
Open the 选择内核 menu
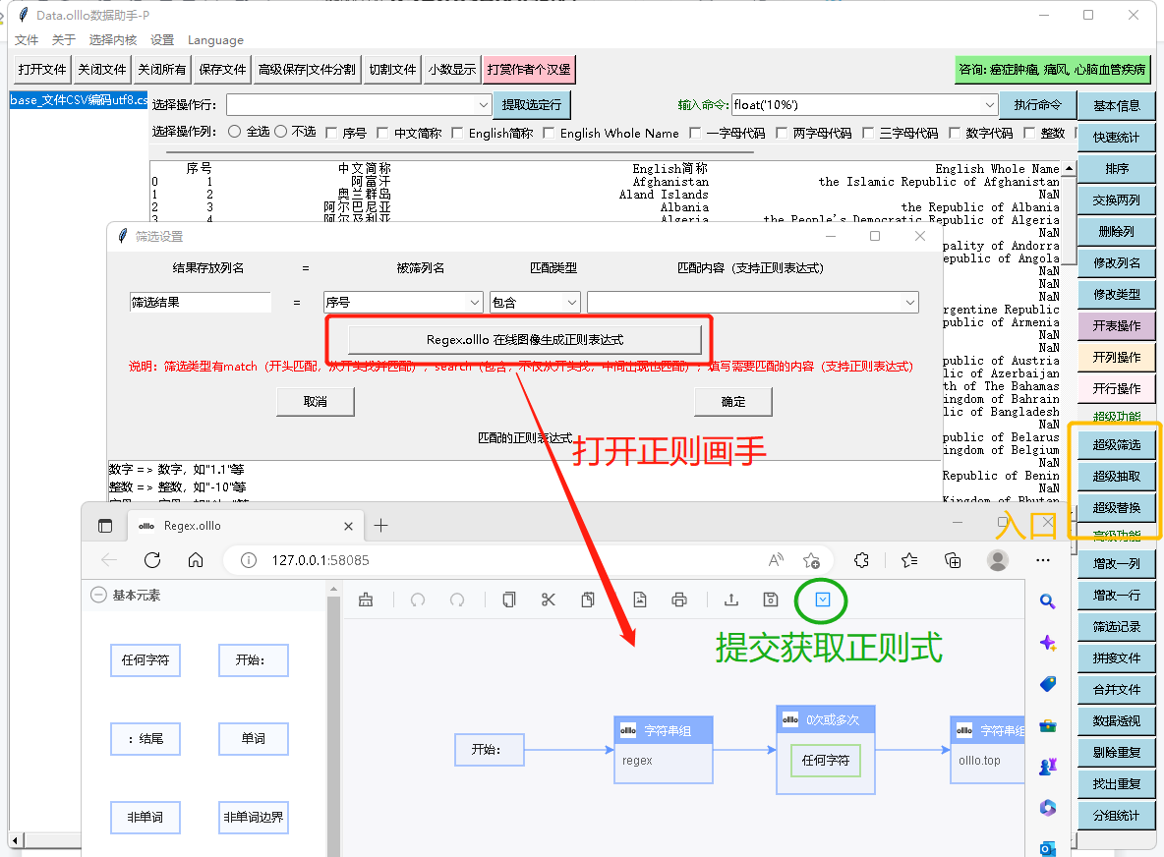pos(112,40)
